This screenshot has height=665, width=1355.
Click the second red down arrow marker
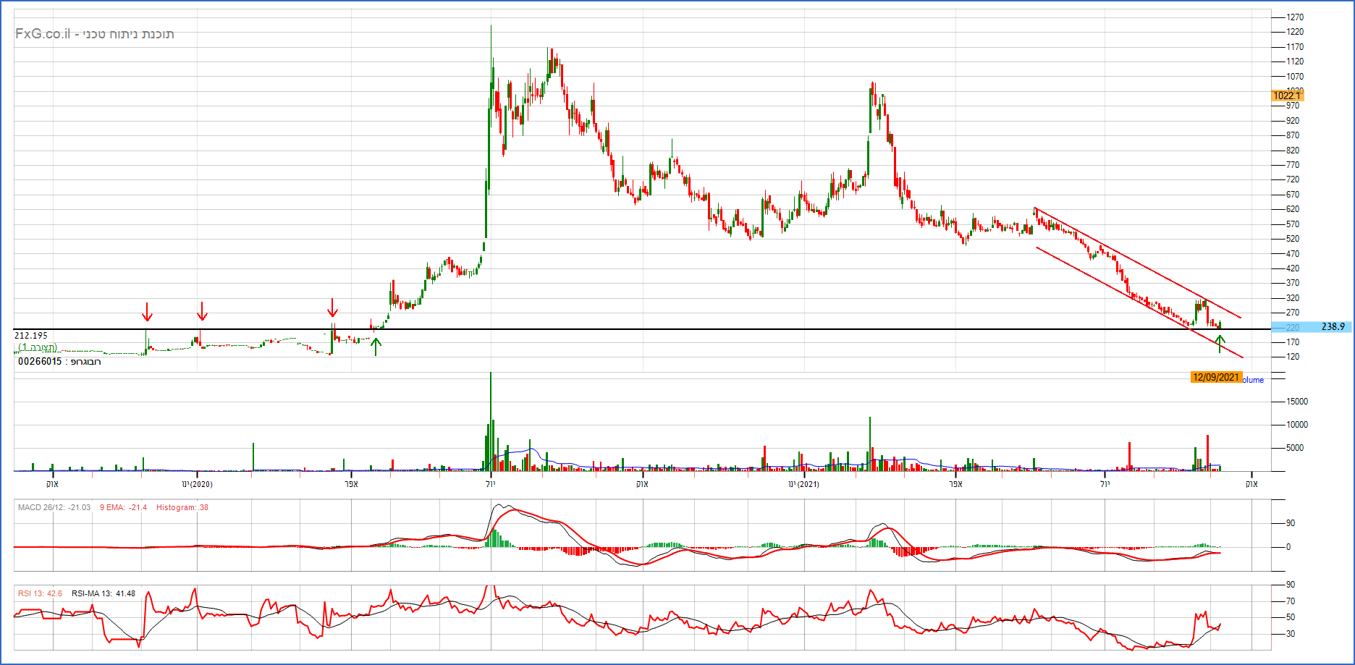(x=202, y=311)
